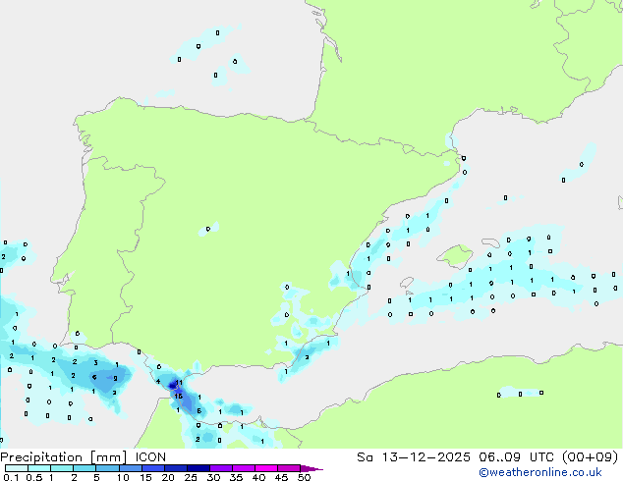
Task: Click the 'Precipitation [mm]' title text
Action: [x=64, y=457]
